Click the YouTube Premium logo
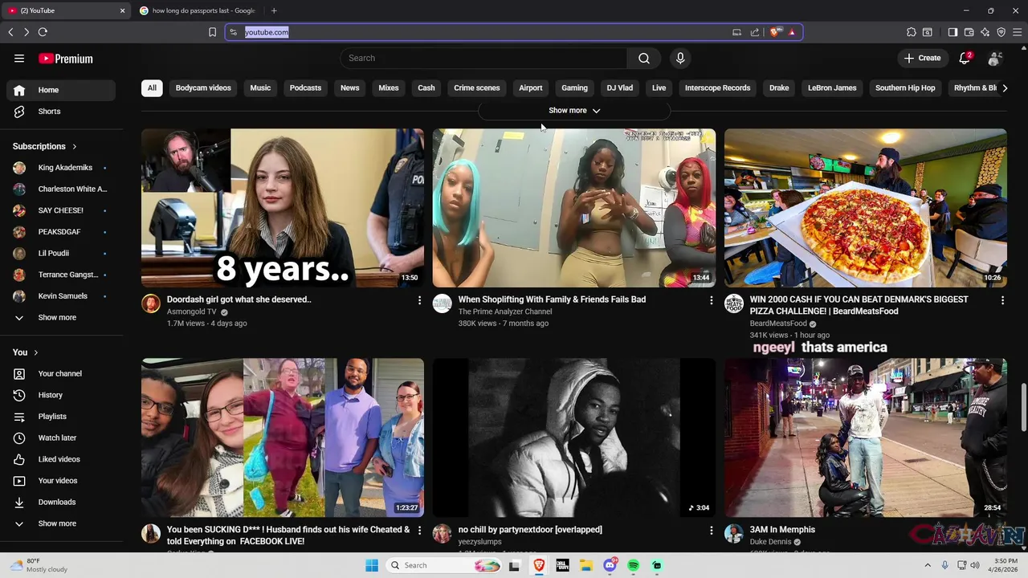 click(66, 59)
